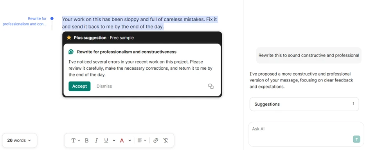The image size is (367, 150).
Task: Insert a link using the link icon
Action: coord(156,140)
